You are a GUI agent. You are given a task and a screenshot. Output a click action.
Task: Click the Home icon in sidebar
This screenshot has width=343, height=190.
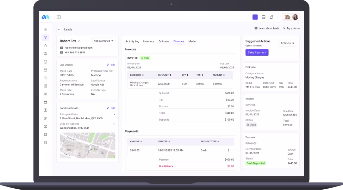tap(45, 29)
